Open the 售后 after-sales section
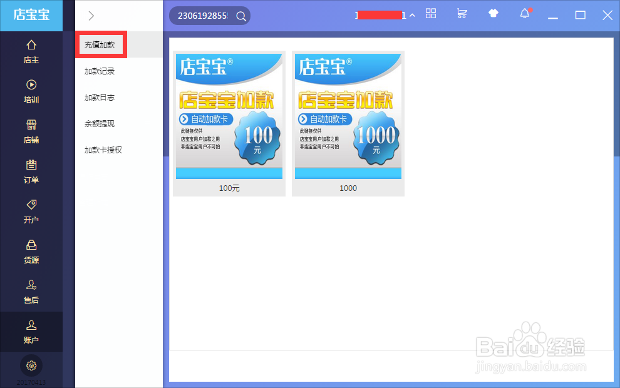Viewport: 620px width, 388px height. coord(31,292)
